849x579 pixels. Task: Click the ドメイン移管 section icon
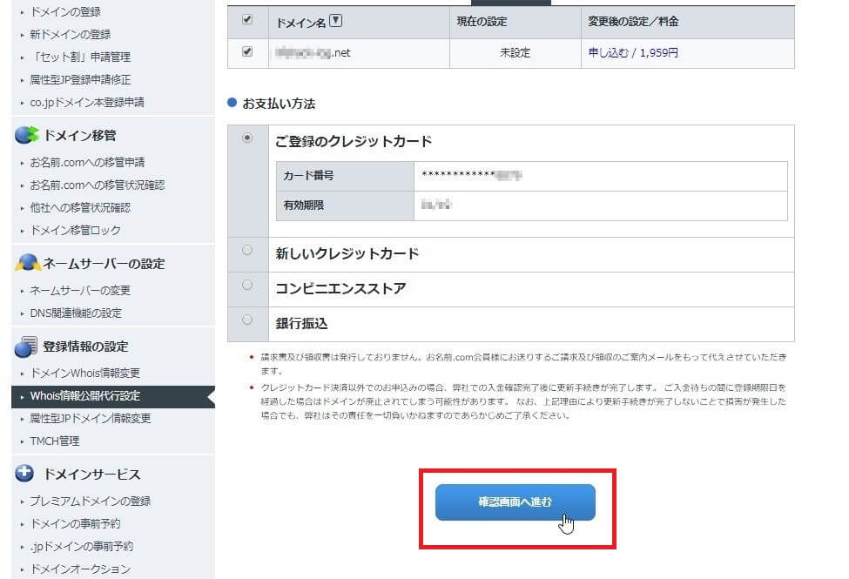pyautogui.click(x=26, y=135)
